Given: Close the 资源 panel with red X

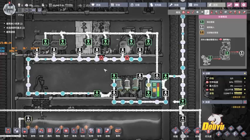Looking at the screenshot, I should point(245,102).
